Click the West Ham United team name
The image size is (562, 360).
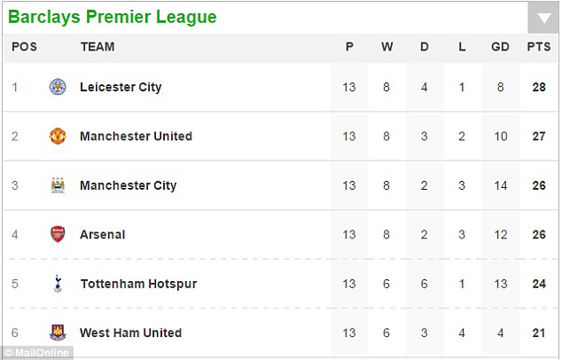[130, 333]
